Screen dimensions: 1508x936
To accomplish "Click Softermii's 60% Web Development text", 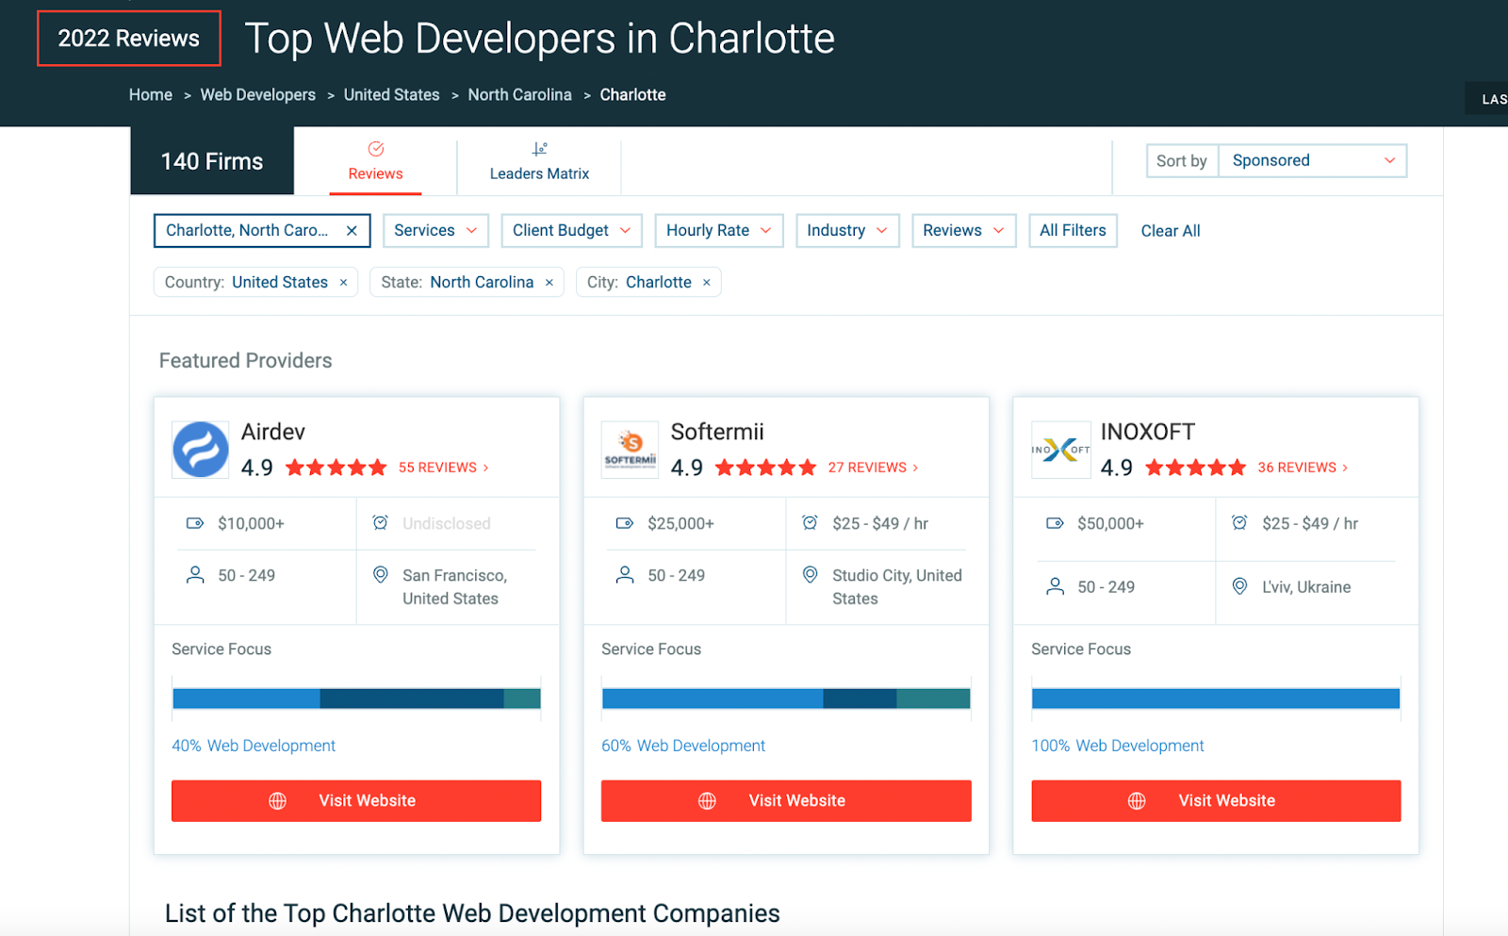I will click(683, 746).
